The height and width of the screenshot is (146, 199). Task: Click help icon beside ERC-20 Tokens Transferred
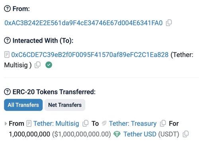point(7,92)
